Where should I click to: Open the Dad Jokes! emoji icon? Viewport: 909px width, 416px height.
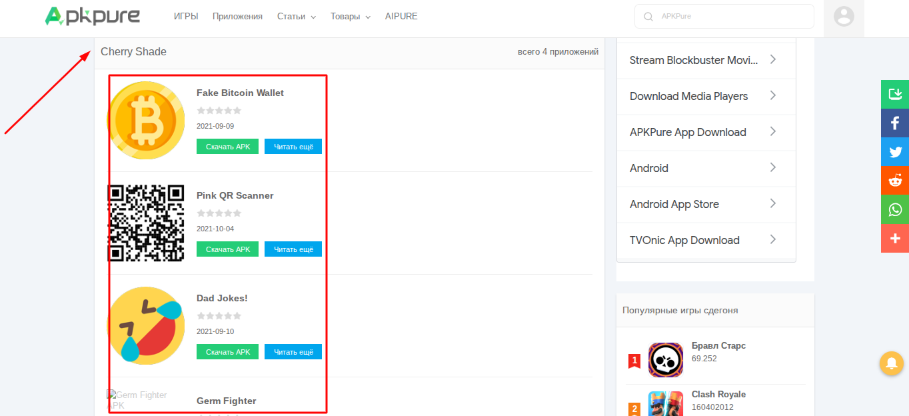tap(146, 325)
